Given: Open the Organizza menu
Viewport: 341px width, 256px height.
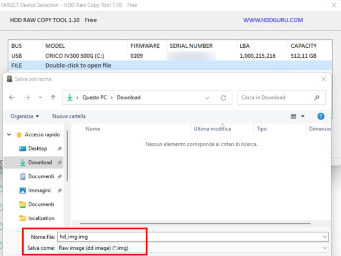Looking at the screenshot, I should click(x=25, y=116).
